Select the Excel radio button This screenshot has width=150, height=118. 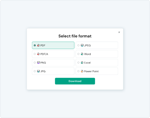[x=78, y=62]
